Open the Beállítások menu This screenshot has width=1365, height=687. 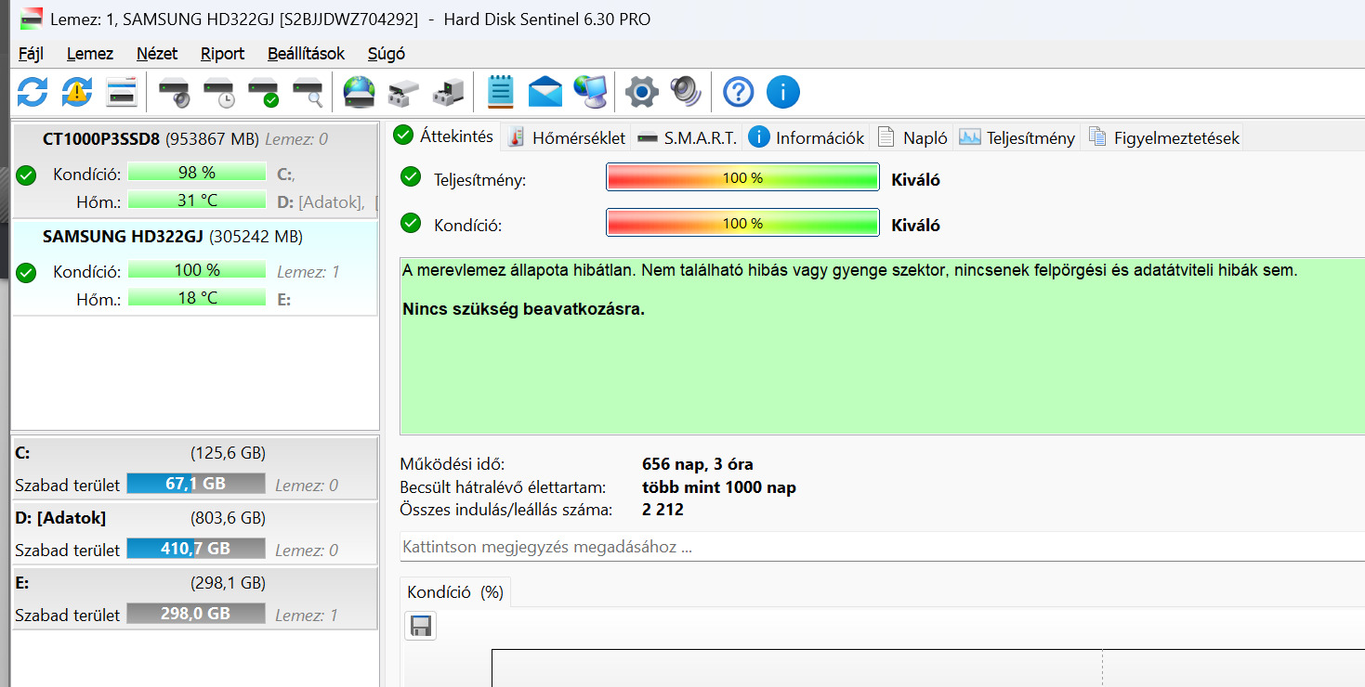(x=307, y=54)
